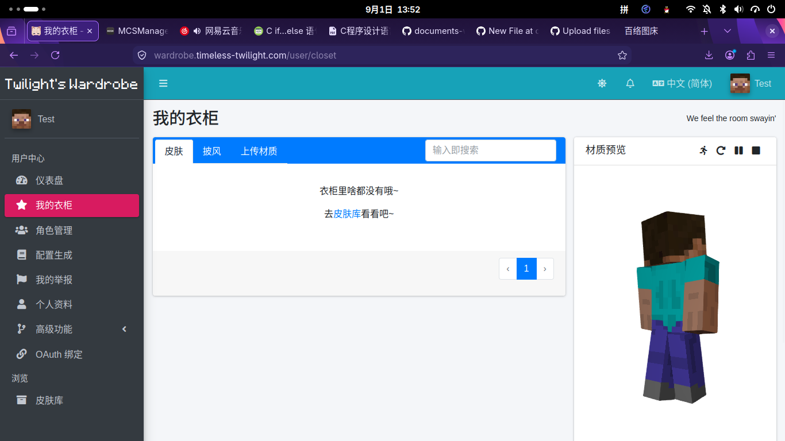This screenshot has height=441, width=785.
Task: Open system volume indicator in top bar
Action: click(x=739, y=9)
